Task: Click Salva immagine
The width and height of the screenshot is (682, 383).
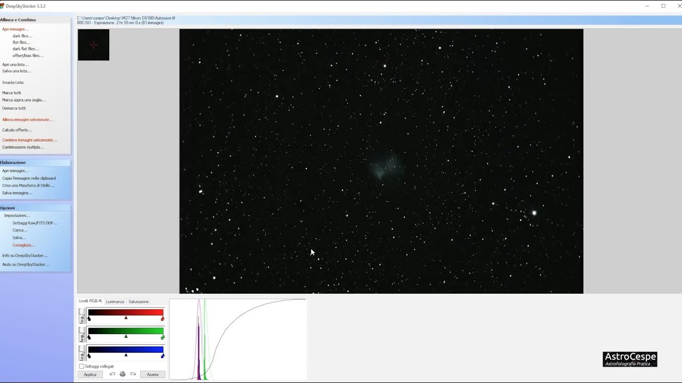Action: point(17,193)
